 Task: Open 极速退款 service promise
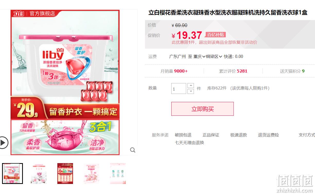click(239, 135)
